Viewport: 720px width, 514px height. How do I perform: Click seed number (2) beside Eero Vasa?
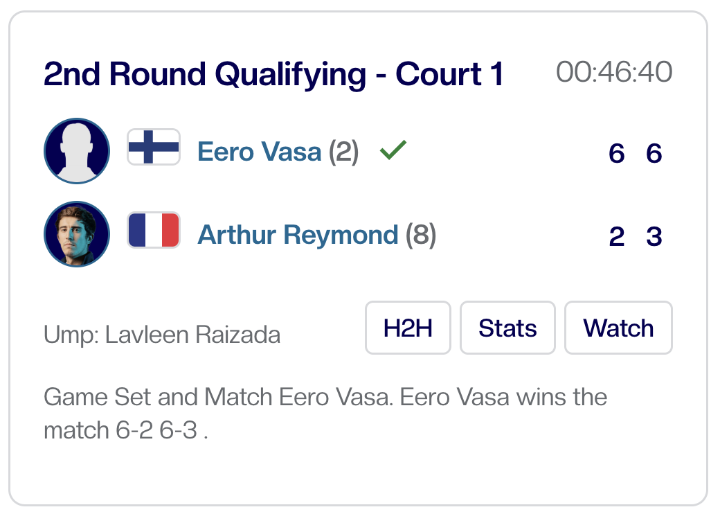[x=343, y=152]
